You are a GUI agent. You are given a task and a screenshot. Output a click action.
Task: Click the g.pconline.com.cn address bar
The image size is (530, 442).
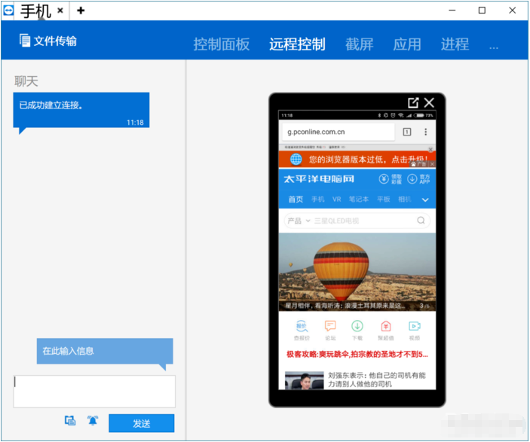click(339, 132)
